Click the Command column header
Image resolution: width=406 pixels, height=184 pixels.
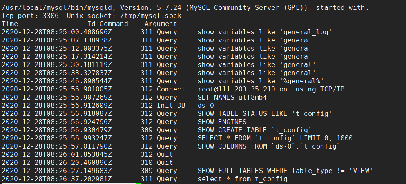114,24
